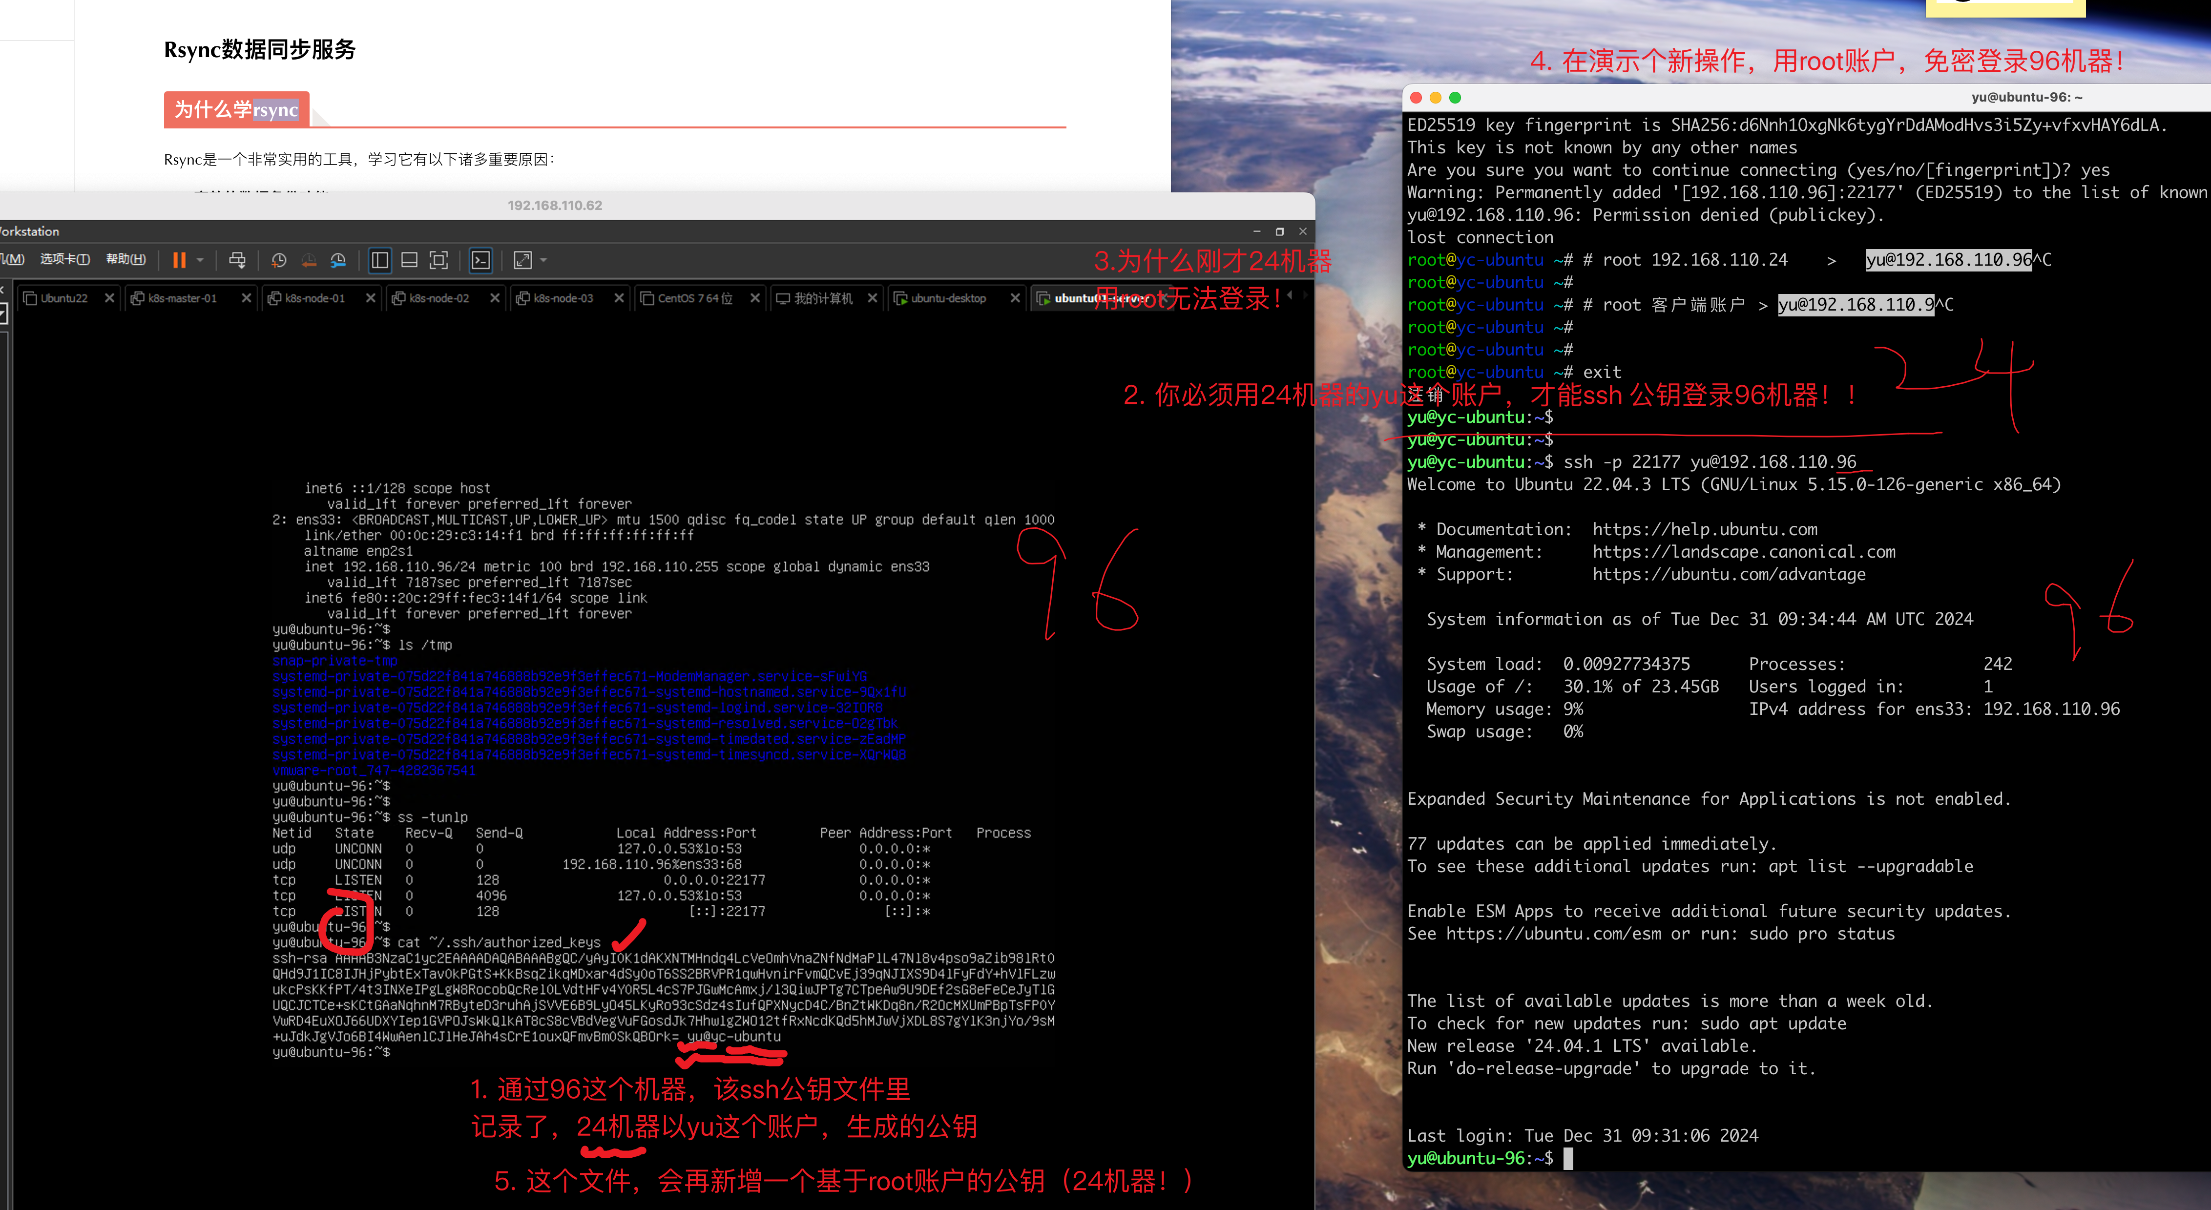
Task: Enter full screen mode
Action: coord(438,260)
